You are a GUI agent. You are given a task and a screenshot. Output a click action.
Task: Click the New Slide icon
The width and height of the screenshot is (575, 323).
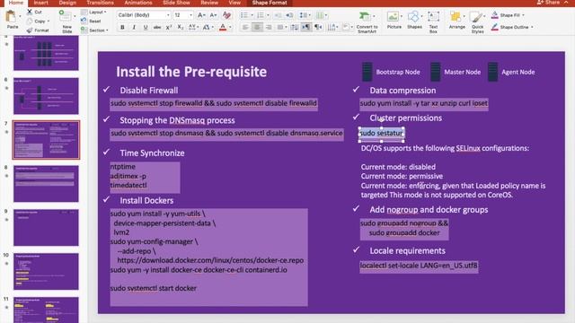point(66,17)
